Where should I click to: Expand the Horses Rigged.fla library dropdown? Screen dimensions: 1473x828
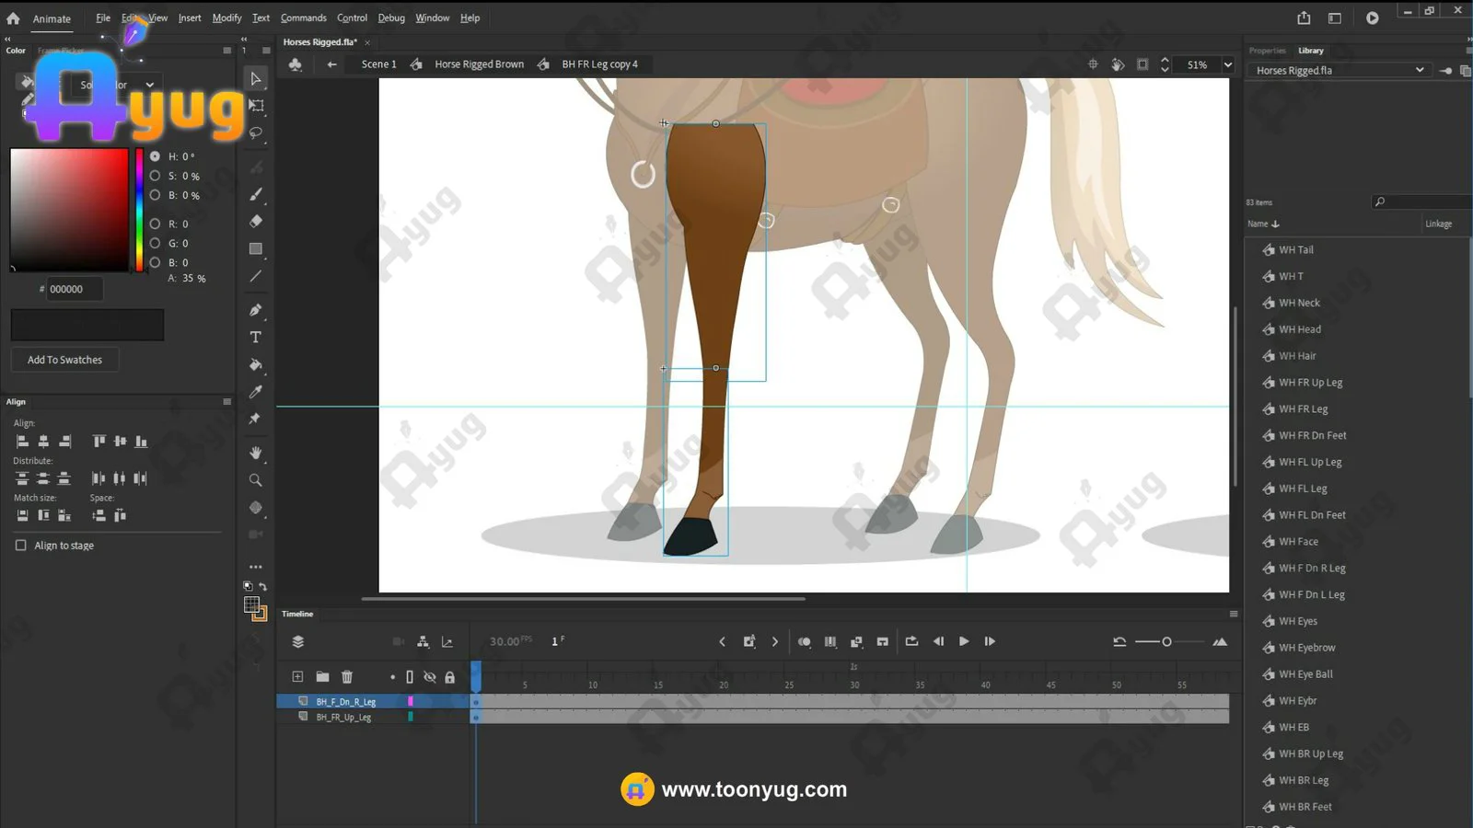[x=1419, y=70]
